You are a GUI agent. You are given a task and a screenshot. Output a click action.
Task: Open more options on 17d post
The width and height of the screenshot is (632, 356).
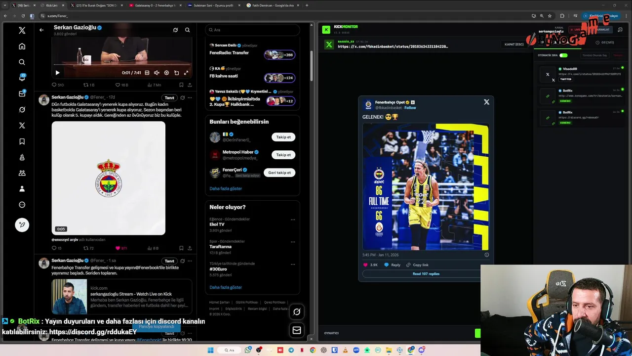click(190, 97)
